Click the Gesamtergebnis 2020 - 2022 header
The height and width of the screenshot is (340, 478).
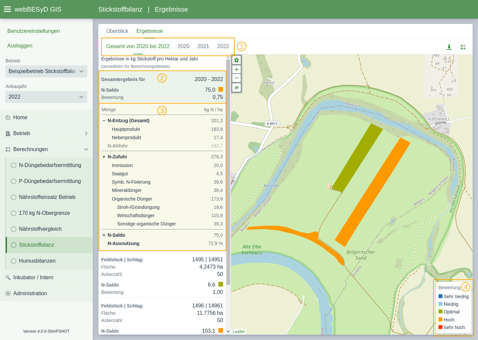point(162,79)
